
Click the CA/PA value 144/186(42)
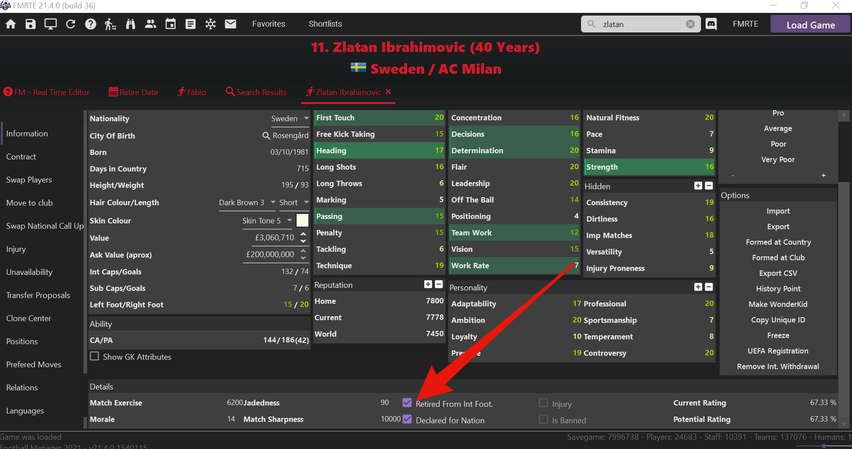286,340
